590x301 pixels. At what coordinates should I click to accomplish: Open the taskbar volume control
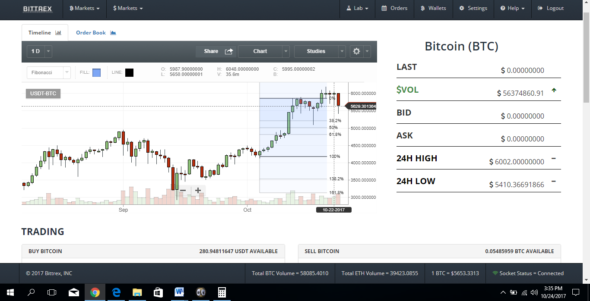534,292
